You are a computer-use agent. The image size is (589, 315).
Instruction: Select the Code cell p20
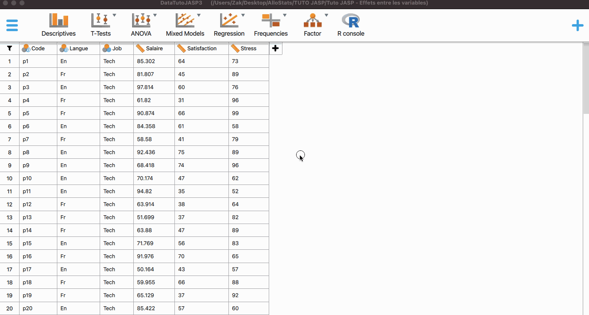point(38,308)
